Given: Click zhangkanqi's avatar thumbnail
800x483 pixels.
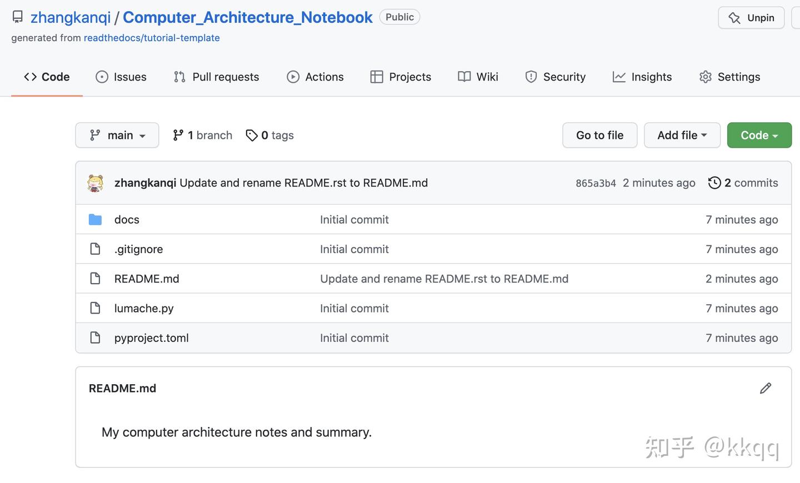Looking at the screenshot, I should [x=96, y=183].
